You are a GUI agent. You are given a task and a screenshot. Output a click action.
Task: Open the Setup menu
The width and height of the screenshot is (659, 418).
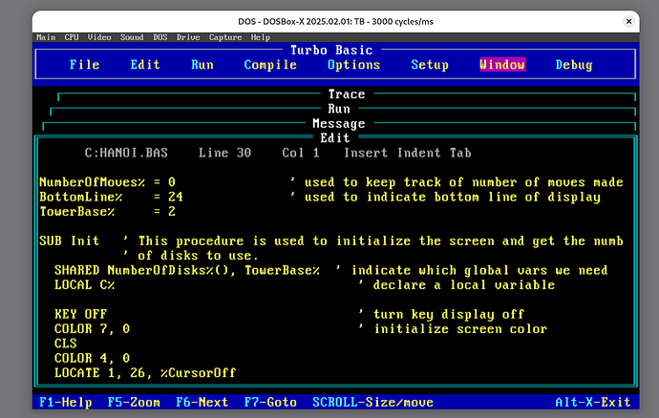430,65
